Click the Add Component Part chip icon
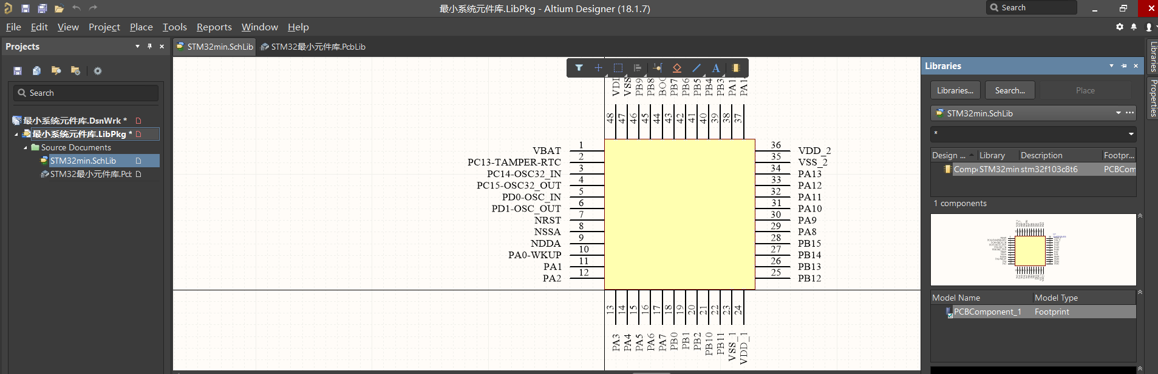The width and height of the screenshot is (1158, 374). [736, 68]
